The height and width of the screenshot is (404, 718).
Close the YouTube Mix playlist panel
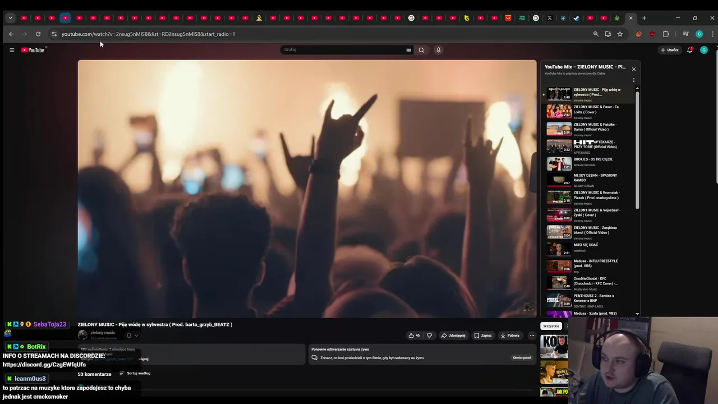pos(634,69)
